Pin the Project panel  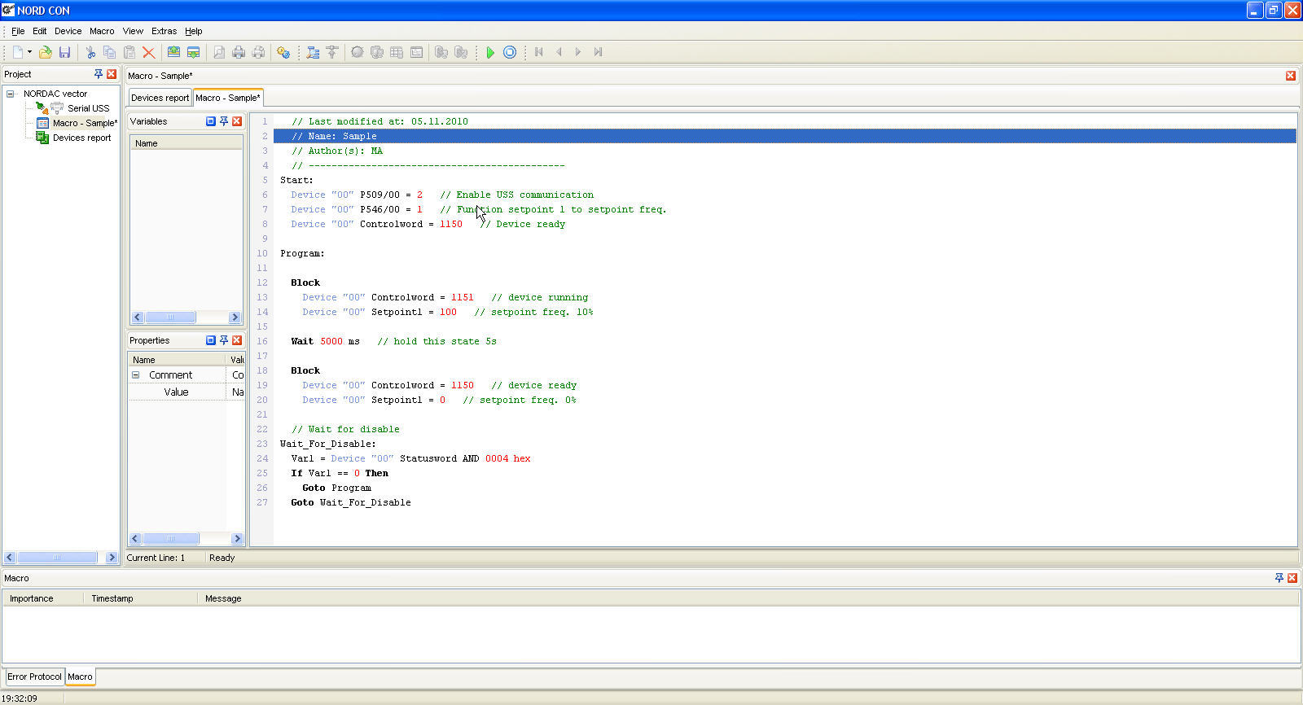tap(99, 74)
